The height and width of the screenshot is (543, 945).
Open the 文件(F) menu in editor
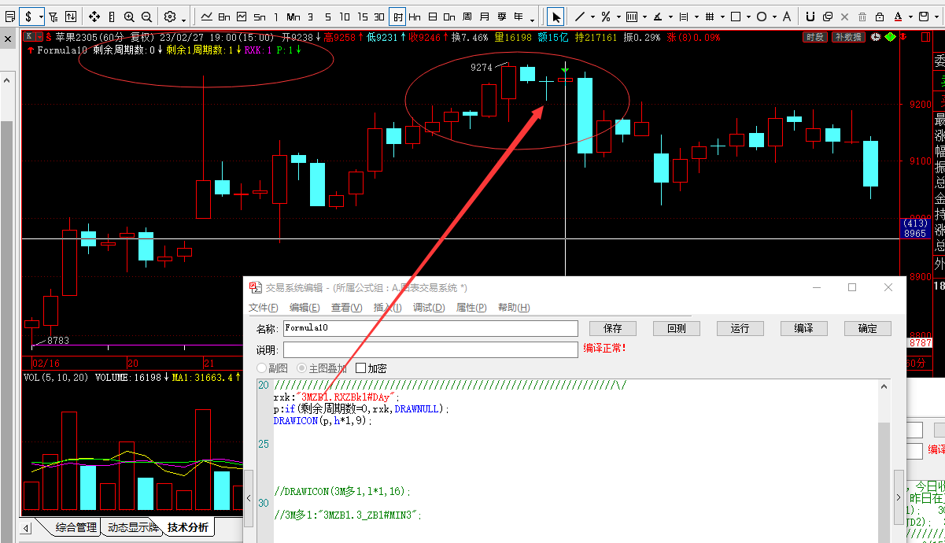[x=264, y=308]
